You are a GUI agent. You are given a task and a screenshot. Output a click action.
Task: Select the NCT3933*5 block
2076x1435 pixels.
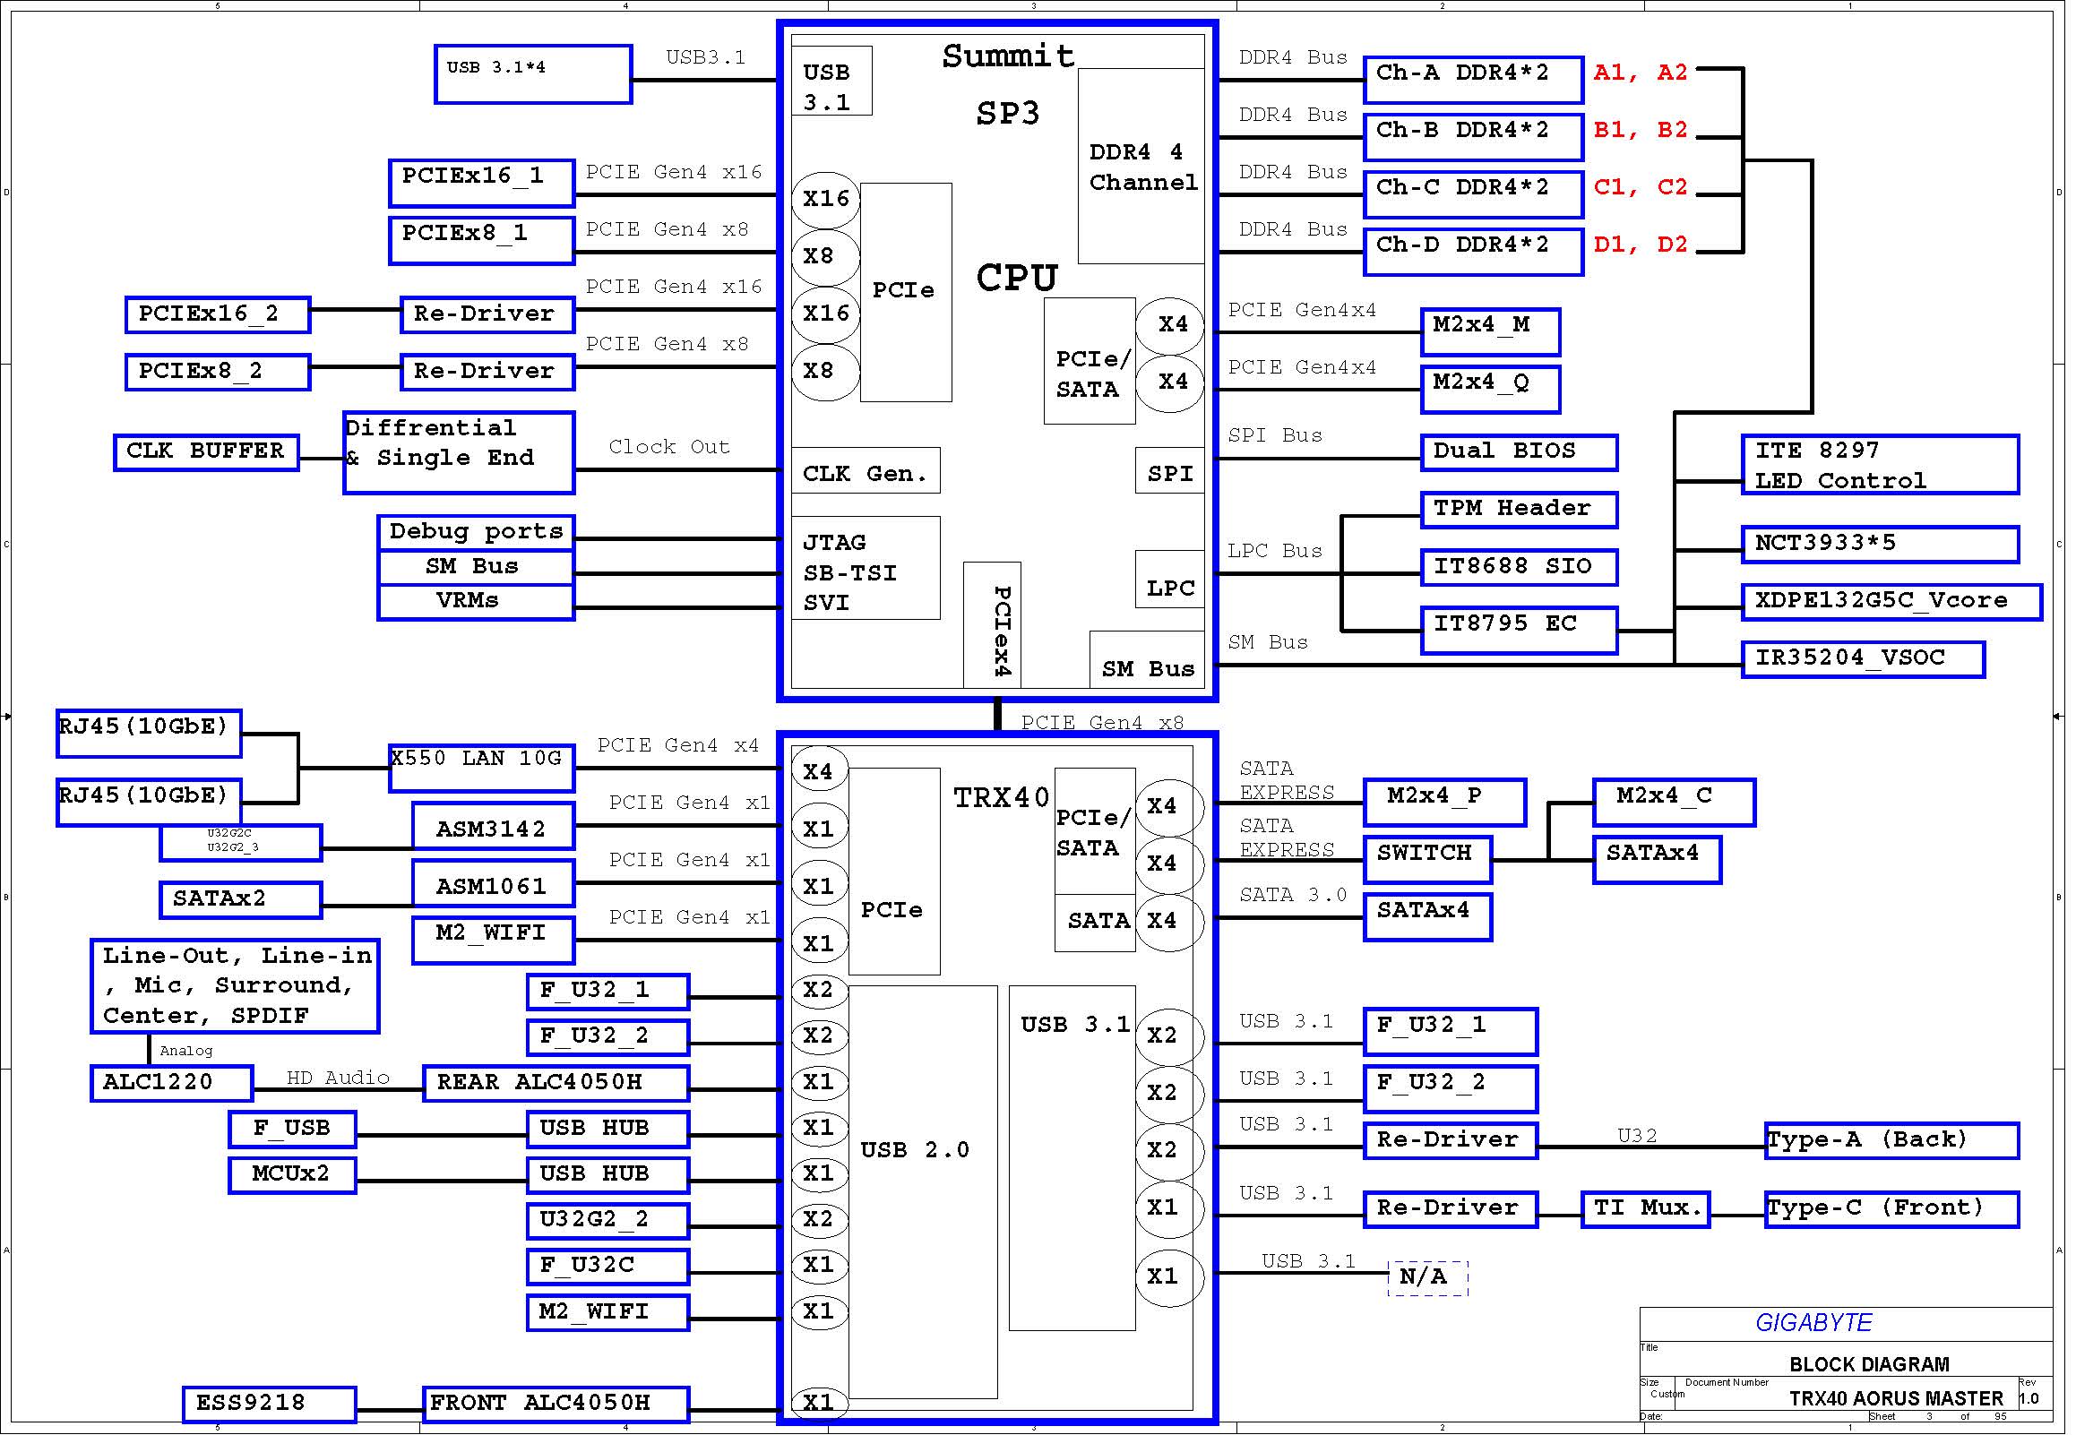tap(1881, 545)
